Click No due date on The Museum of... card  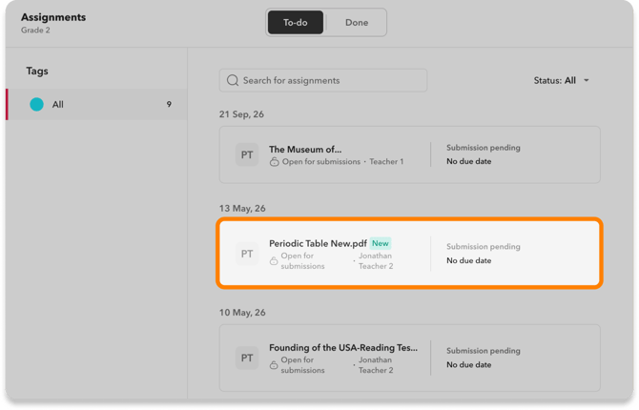(x=468, y=161)
